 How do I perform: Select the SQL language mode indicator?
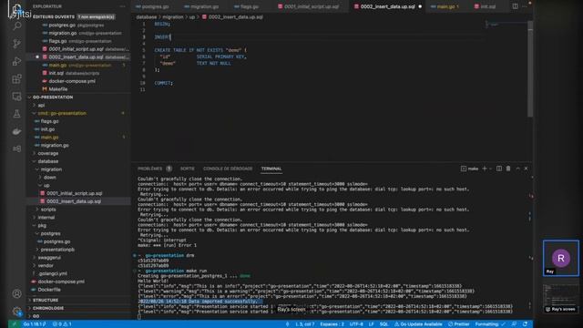[x=384, y=324]
